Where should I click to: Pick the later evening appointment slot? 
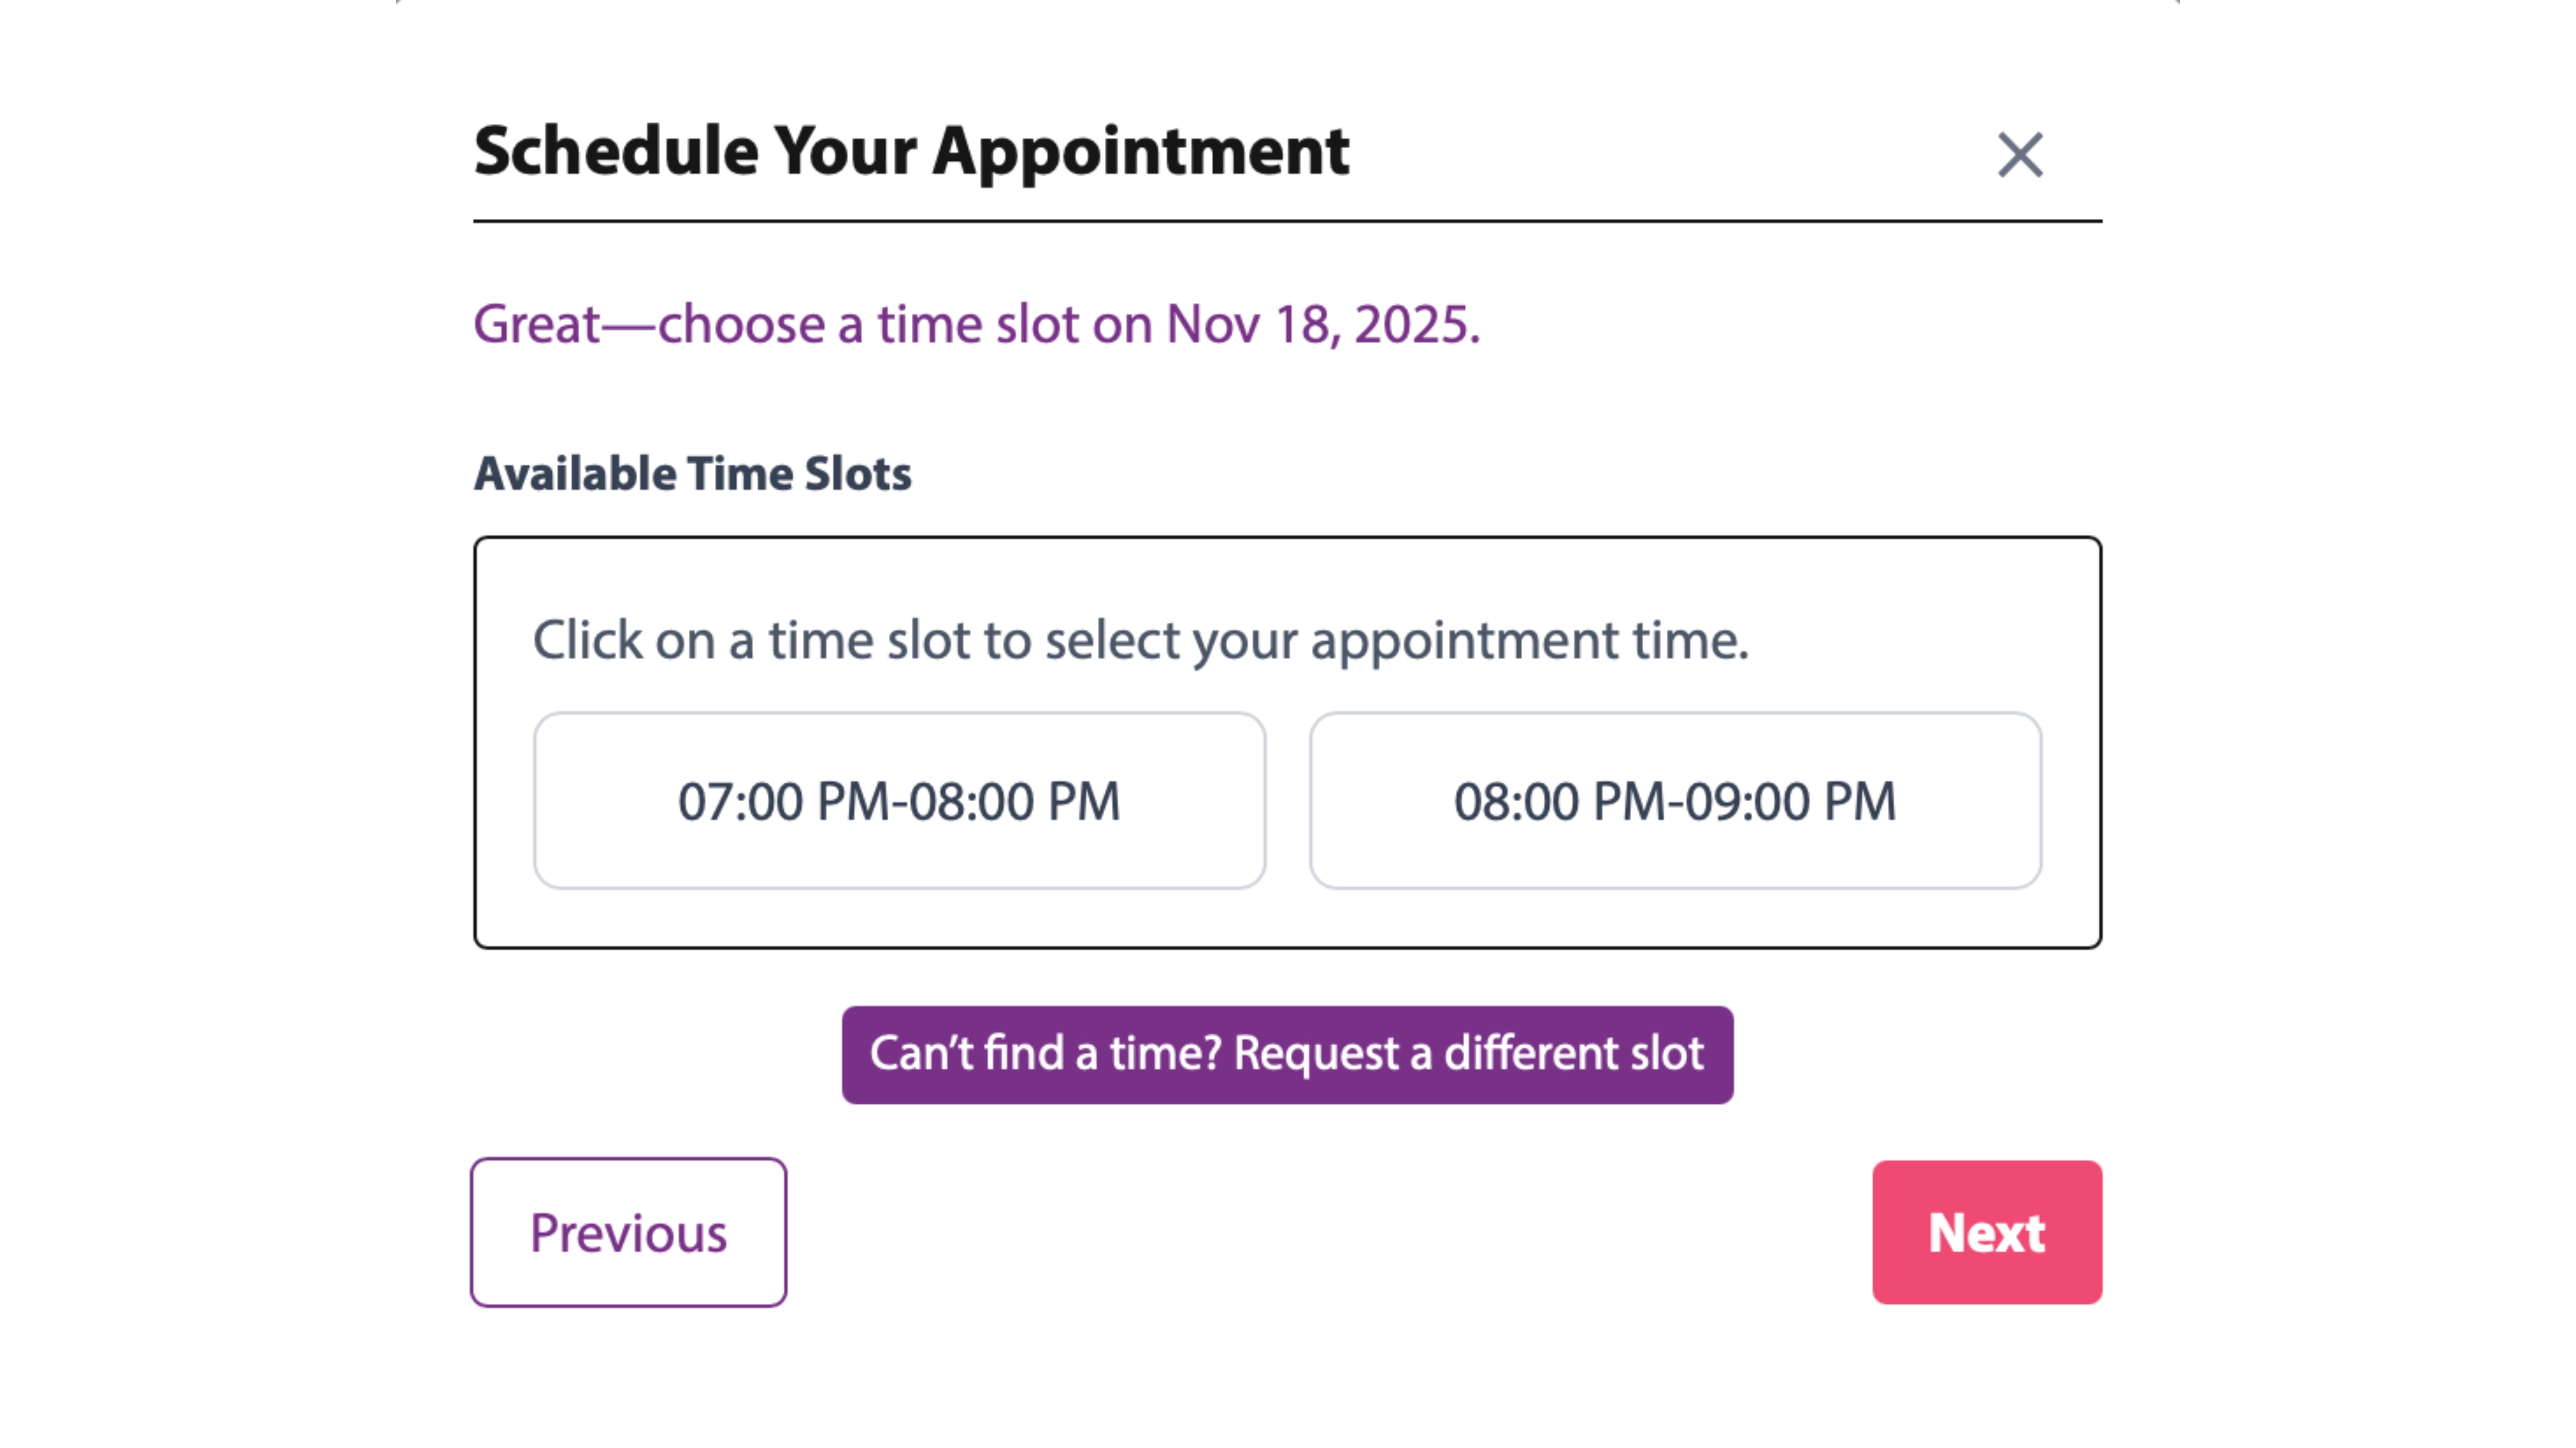(1674, 800)
